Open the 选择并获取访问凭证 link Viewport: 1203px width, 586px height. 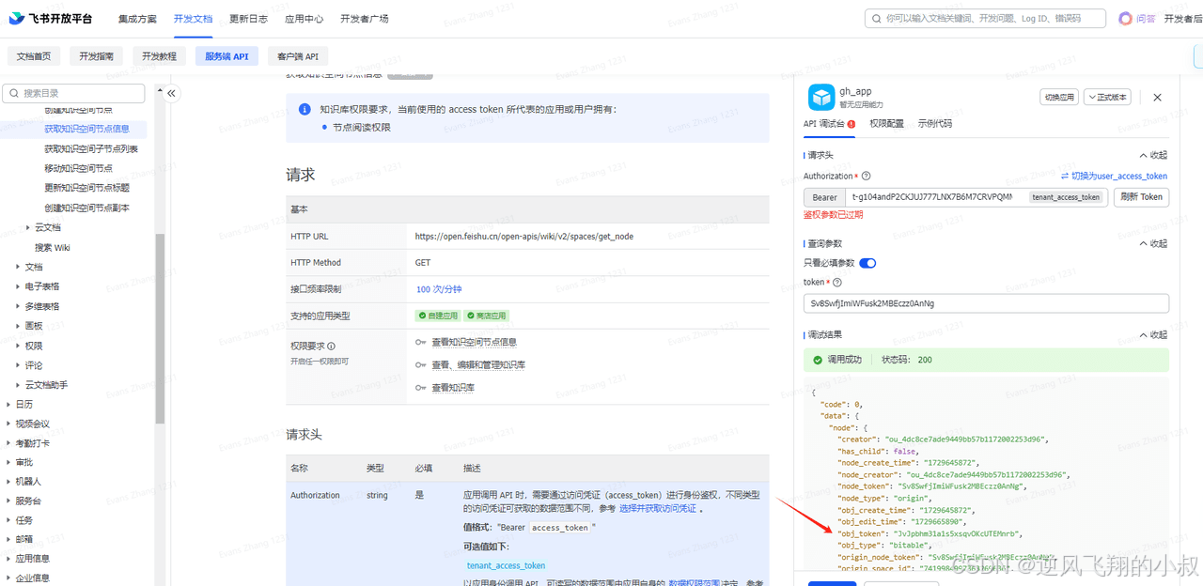click(x=657, y=508)
